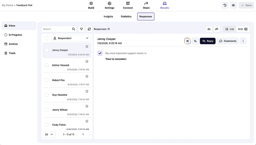This screenshot has height=145, width=256.
Task: Open the In Progress folder
Action: pyautogui.click(x=19, y=35)
